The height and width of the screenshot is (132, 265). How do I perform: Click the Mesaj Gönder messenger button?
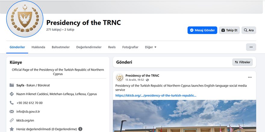pos(202,30)
